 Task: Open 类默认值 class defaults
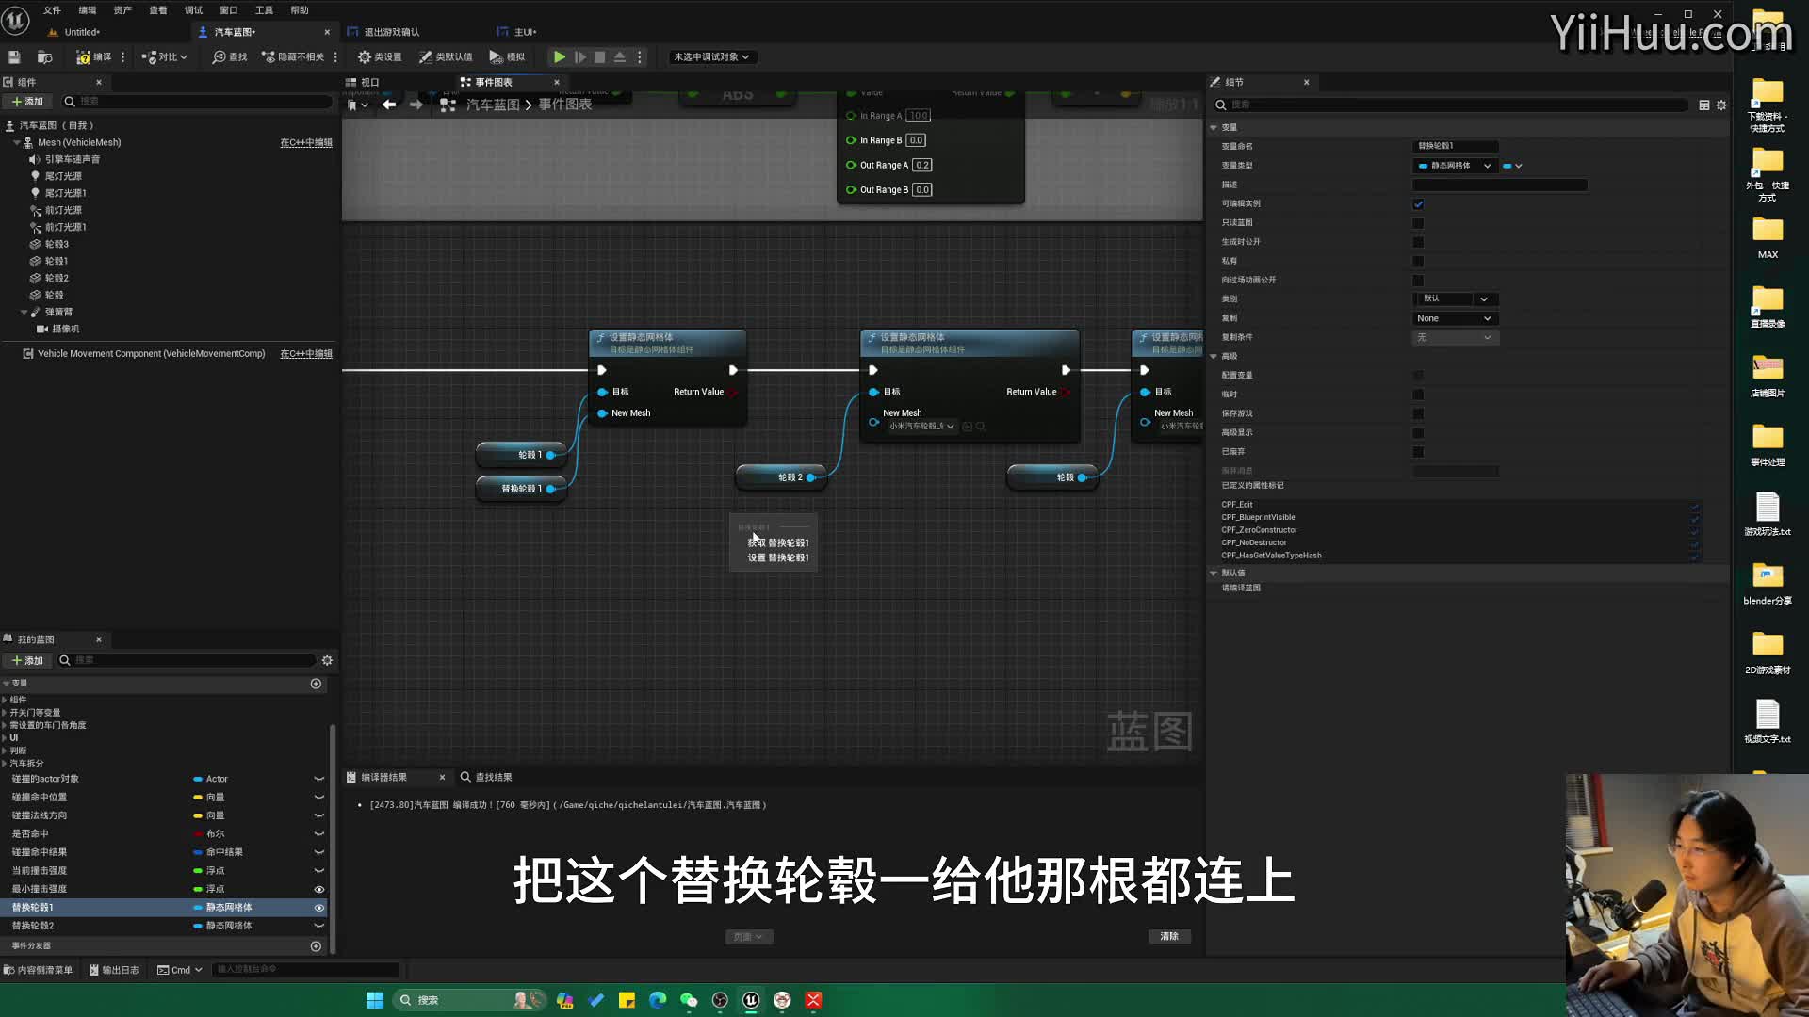(x=446, y=57)
